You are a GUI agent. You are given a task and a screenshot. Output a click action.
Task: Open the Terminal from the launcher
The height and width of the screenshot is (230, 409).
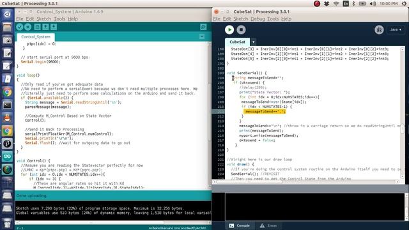[x=7, y=105]
